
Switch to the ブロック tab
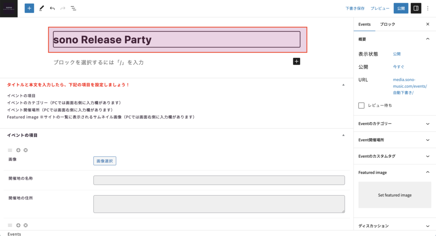(387, 24)
